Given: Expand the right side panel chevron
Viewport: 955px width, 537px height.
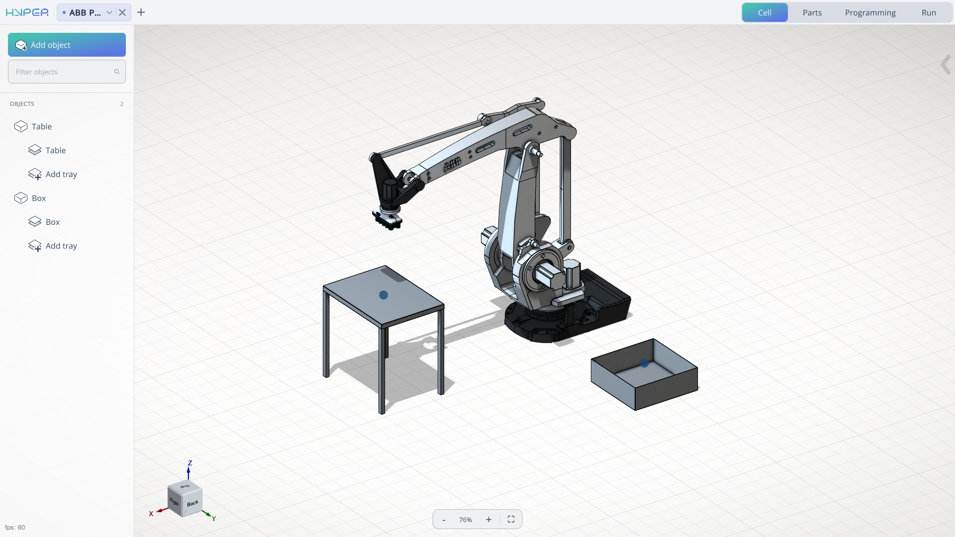Looking at the screenshot, I should [x=946, y=65].
